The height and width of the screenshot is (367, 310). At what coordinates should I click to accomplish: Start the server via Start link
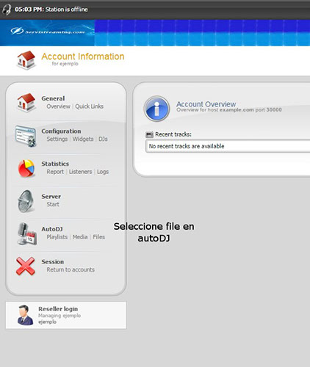53,204
